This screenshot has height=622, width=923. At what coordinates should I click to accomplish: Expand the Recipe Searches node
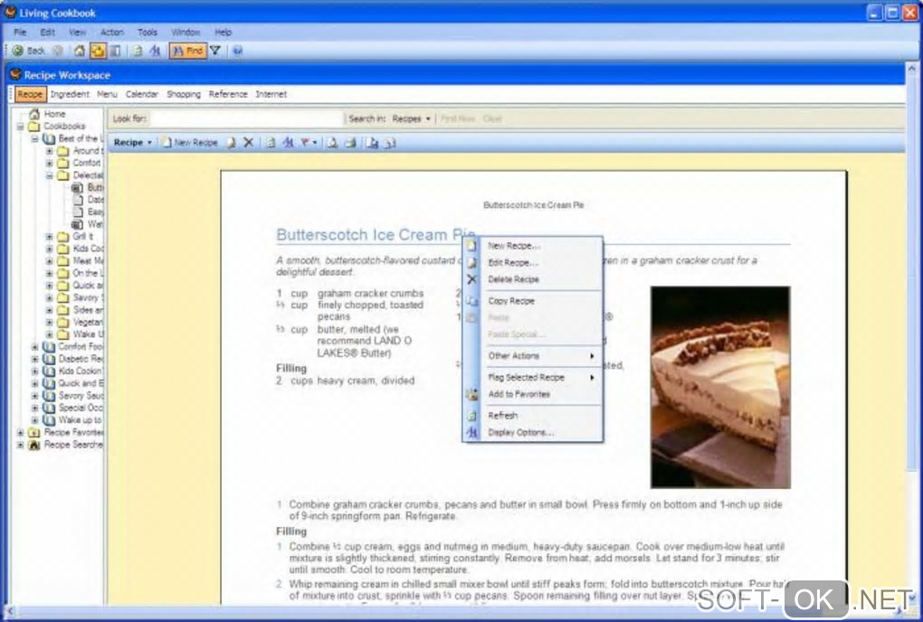(20, 445)
